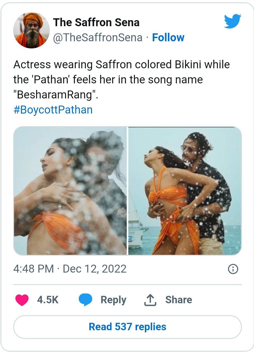Image resolution: width=254 pixels, height=353 pixels.
Task: Click the blue reply bubble icon
Action: click(x=85, y=300)
